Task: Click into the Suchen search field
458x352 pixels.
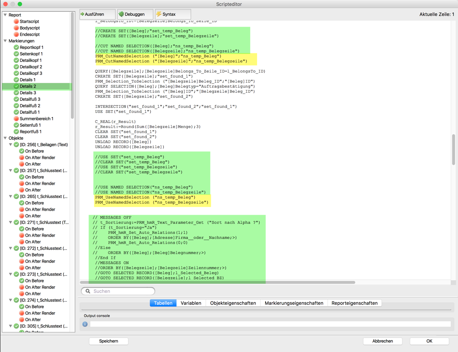Action: pyautogui.click(x=122, y=291)
